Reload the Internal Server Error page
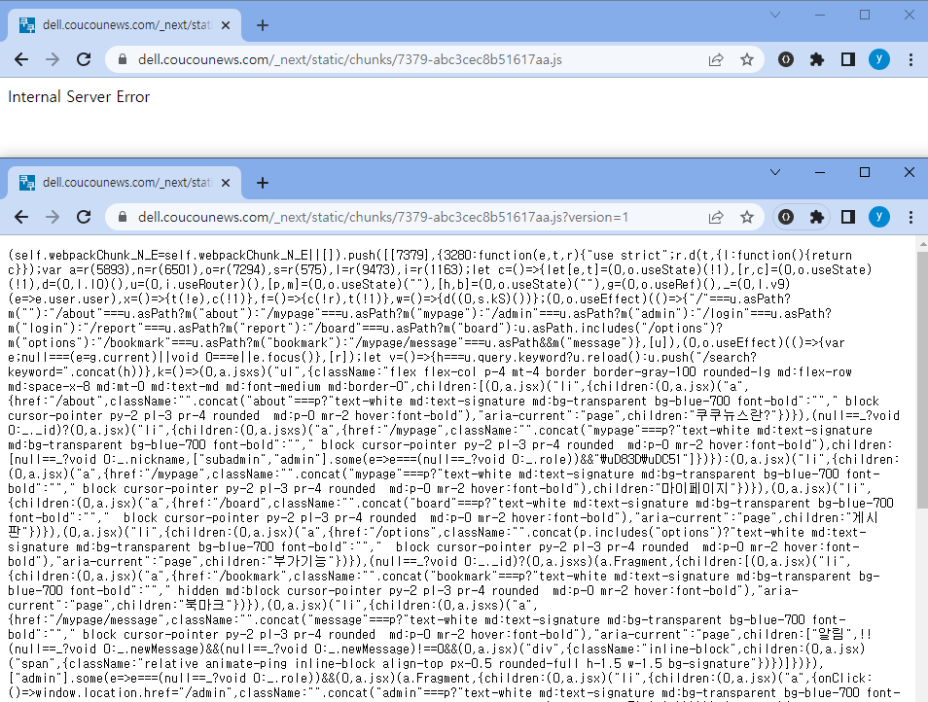Screen dimensions: 928x702 (x=84, y=59)
